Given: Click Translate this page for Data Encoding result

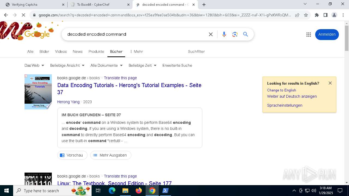Looking at the screenshot, I should [120, 78].
